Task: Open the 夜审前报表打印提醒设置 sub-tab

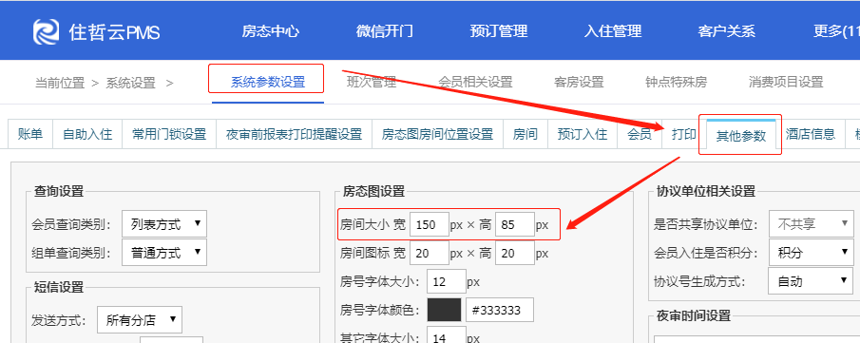Action: click(x=294, y=134)
